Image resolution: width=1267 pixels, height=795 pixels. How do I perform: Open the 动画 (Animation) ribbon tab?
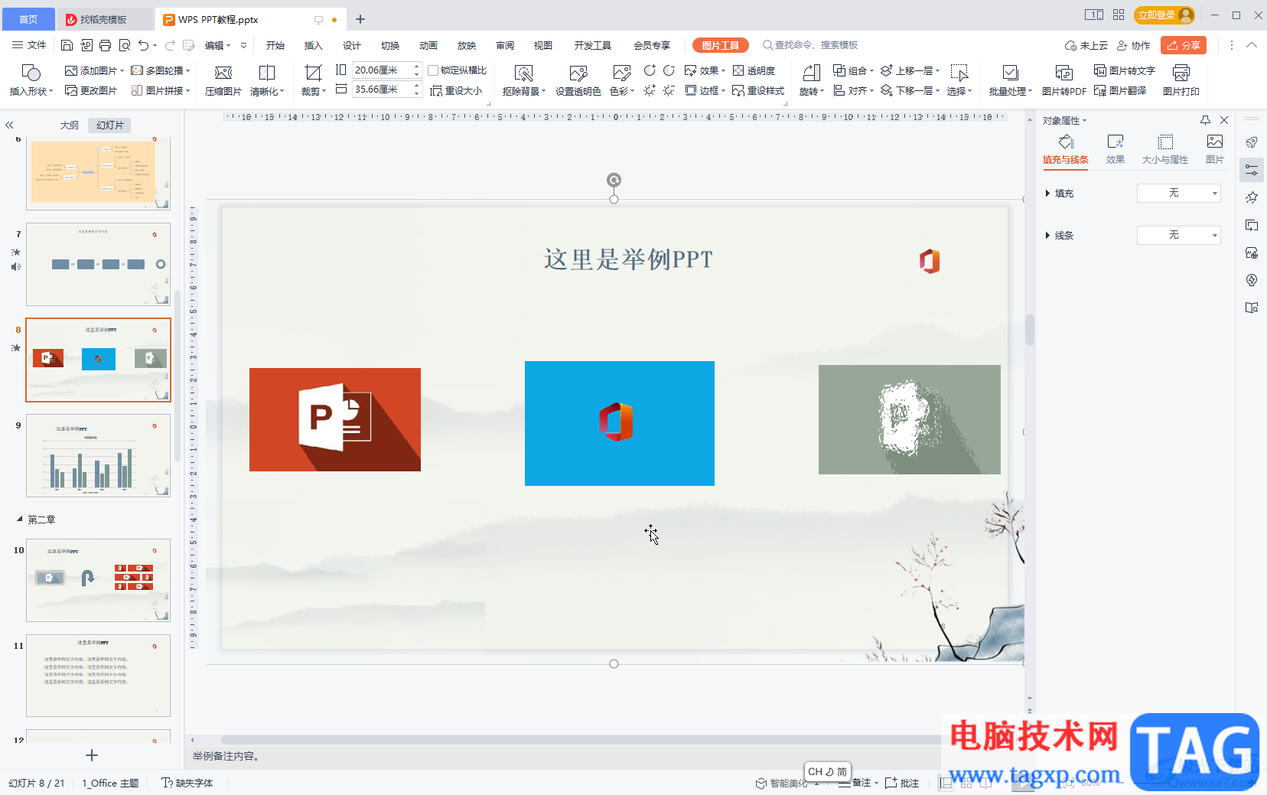[x=428, y=45]
